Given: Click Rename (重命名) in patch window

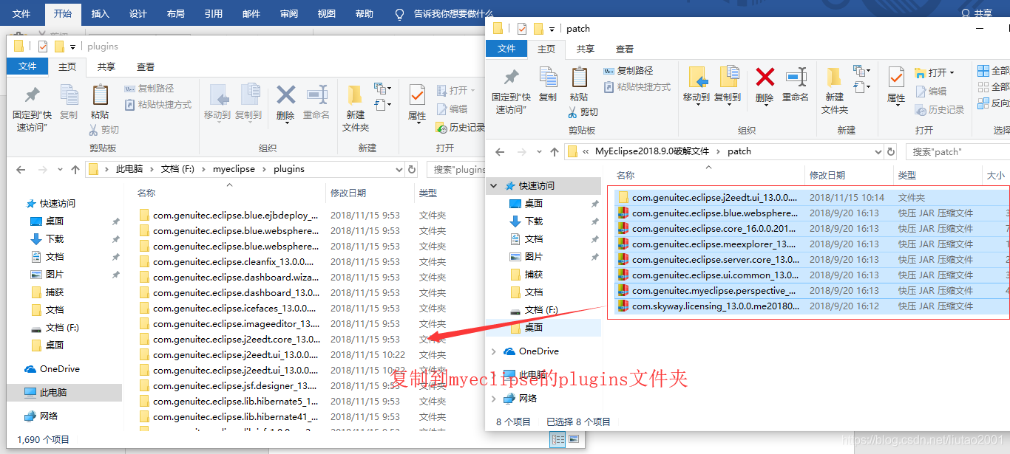Looking at the screenshot, I should click(x=796, y=83).
